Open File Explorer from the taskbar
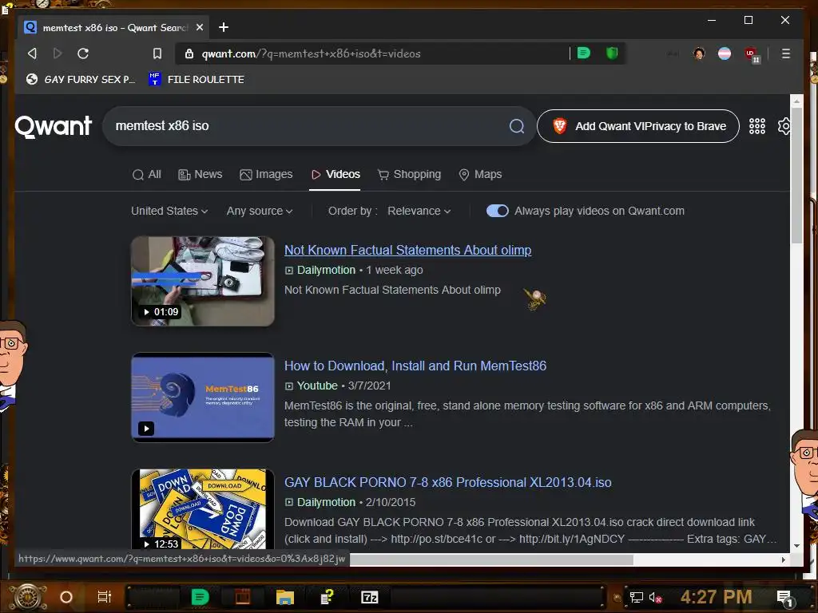 click(285, 597)
